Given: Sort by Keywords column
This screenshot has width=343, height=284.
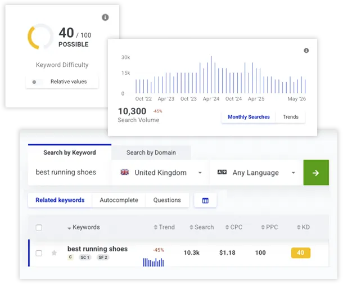Looking at the screenshot, I should (84, 227).
